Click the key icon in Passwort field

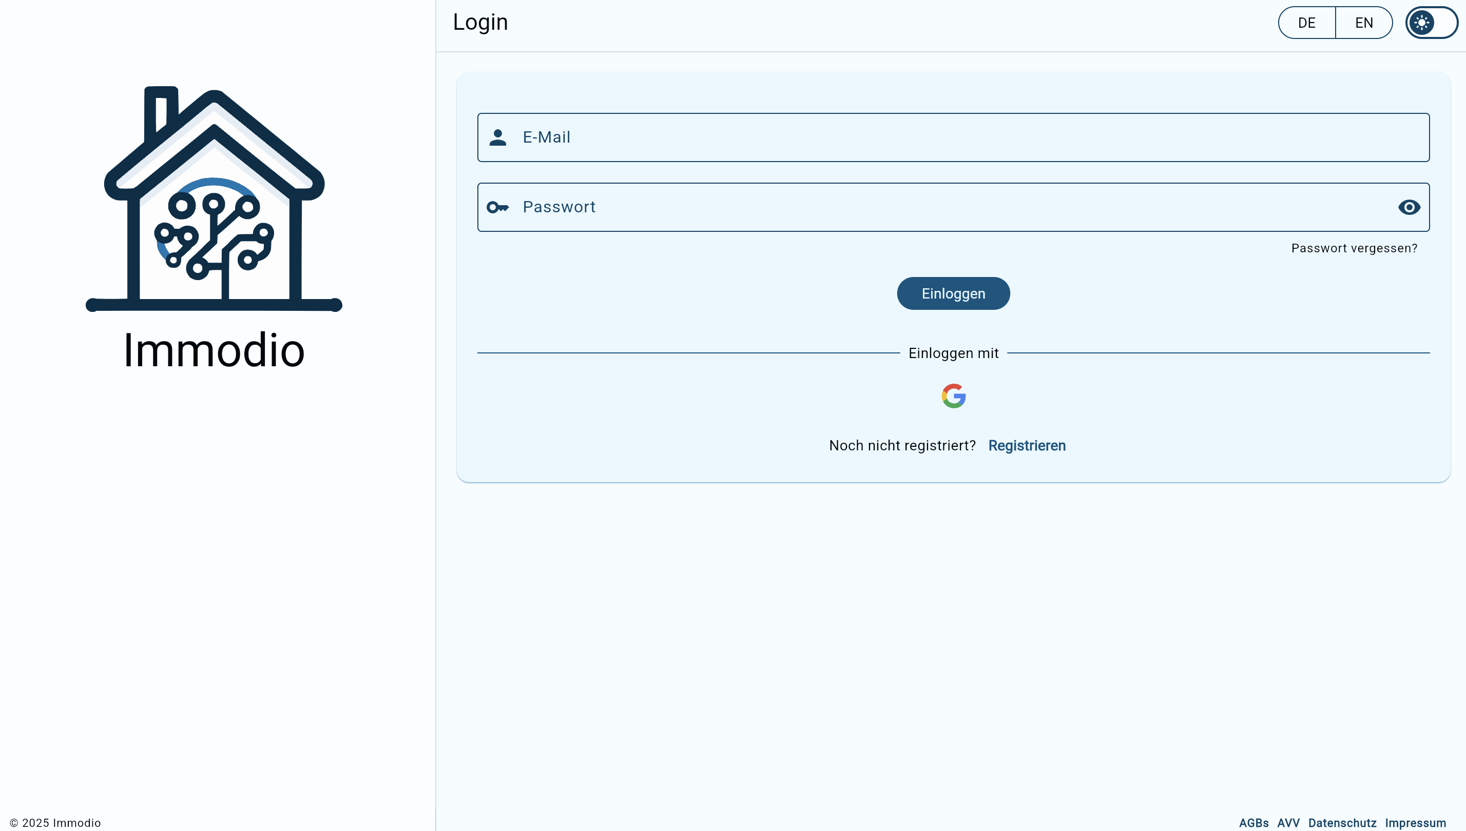(497, 207)
